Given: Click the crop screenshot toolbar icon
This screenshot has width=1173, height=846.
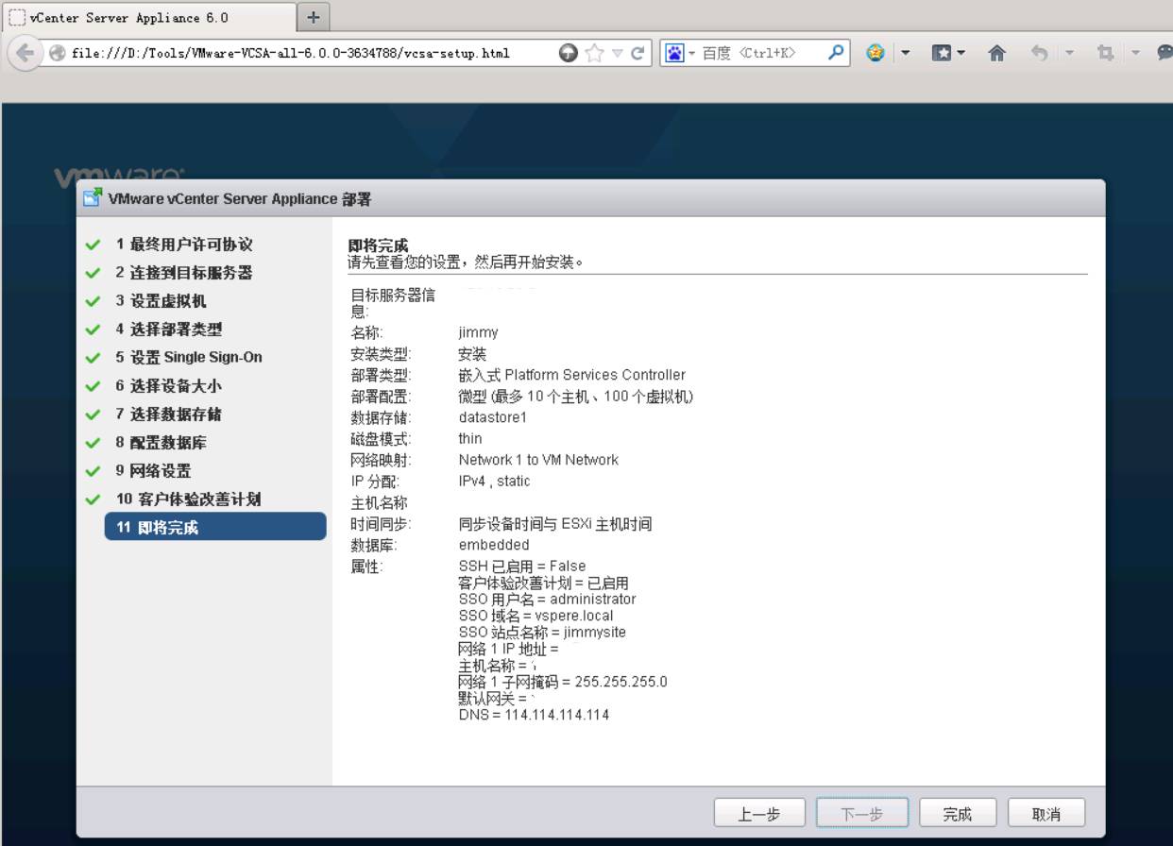Looking at the screenshot, I should tap(1105, 53).
